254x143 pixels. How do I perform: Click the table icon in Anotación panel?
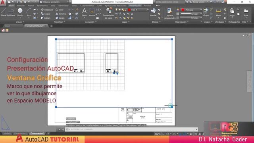pos(97,18)
